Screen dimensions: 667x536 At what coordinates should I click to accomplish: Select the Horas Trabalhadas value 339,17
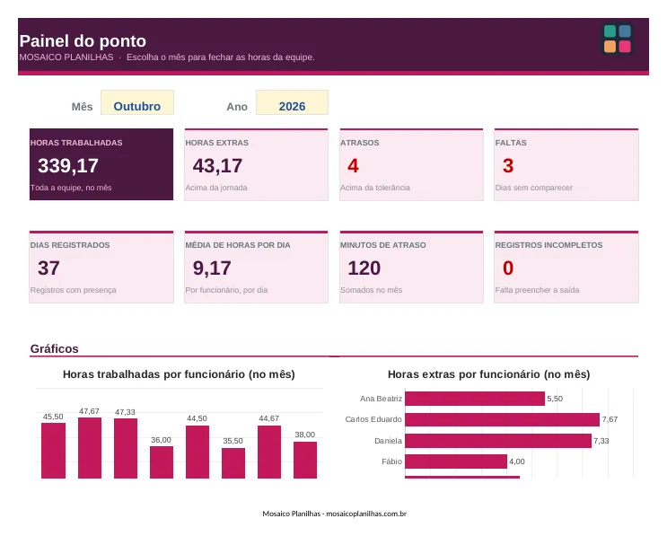[x=68, y=165]
